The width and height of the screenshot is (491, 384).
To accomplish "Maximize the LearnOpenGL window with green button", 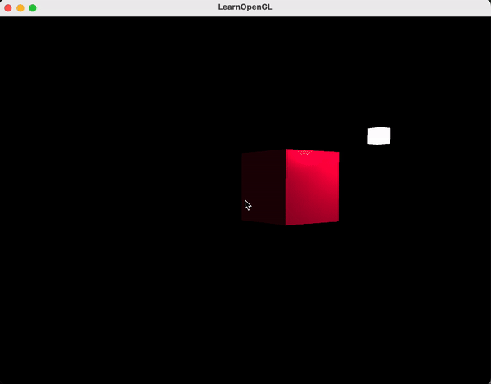I will pos(33,8).
